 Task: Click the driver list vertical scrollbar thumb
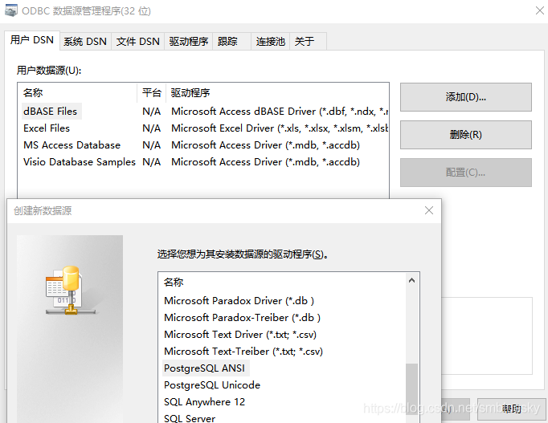click(x=411, y=389)
